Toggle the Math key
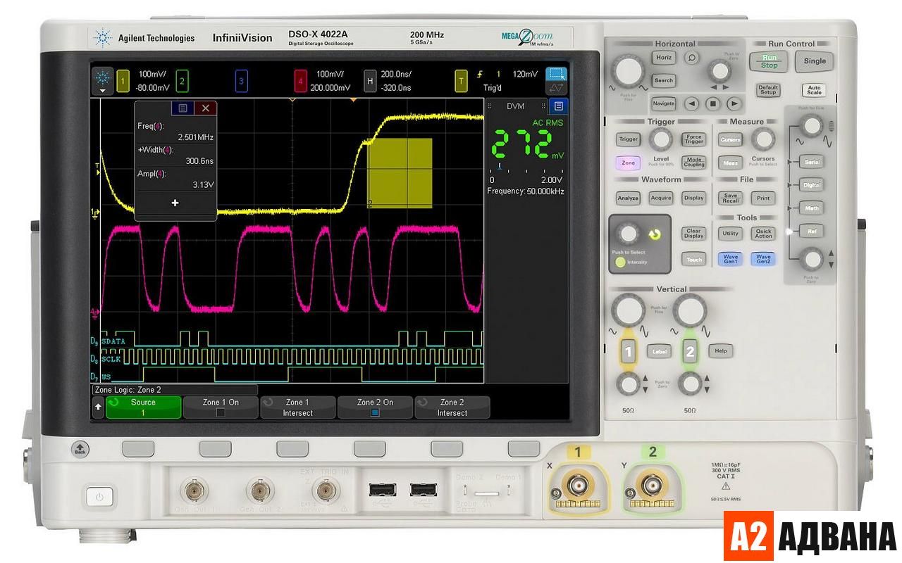The image size is (902, 563). click(x=812, y=208)
